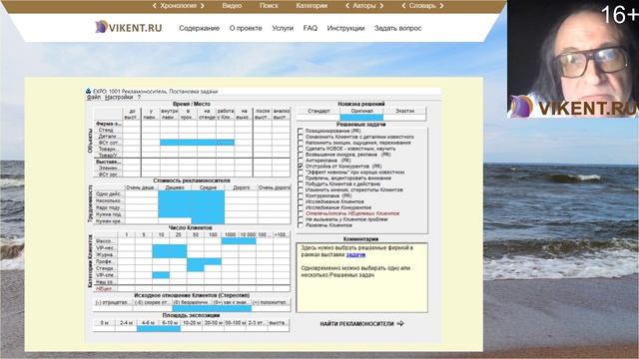Click the VIKENT.RU logo in site header
Viewport: 639px width, 359px height.
[x=129, y=27]
